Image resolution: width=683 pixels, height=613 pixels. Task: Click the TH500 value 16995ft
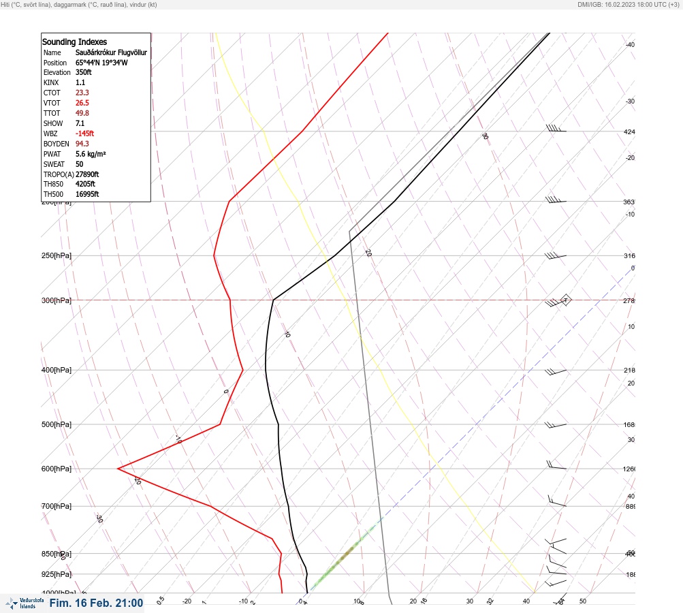click(x=87, y=194)
